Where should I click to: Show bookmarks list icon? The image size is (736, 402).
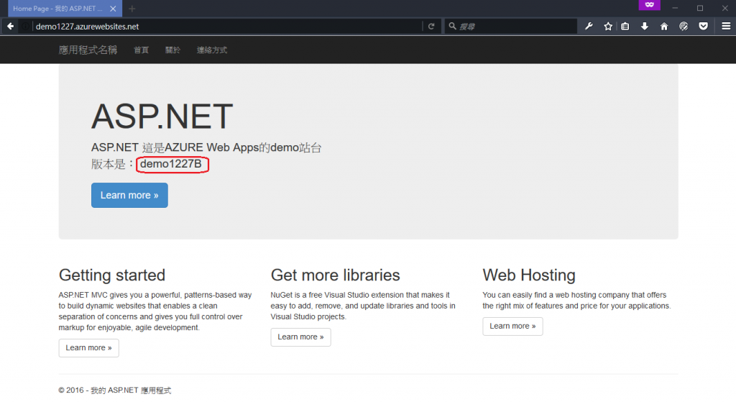click(625, 27)
